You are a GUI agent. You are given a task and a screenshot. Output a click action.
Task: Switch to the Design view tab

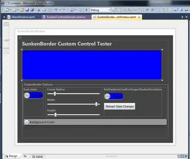[x=12, y=156]
